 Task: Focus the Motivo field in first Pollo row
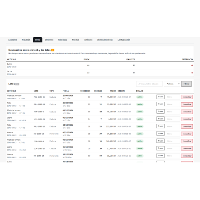tap(172, 104)
